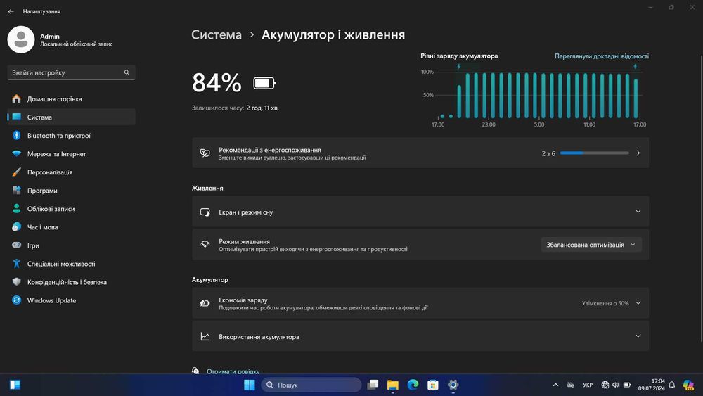
Task: Open Microsoft Store from the taskbar
Action: 433,385
